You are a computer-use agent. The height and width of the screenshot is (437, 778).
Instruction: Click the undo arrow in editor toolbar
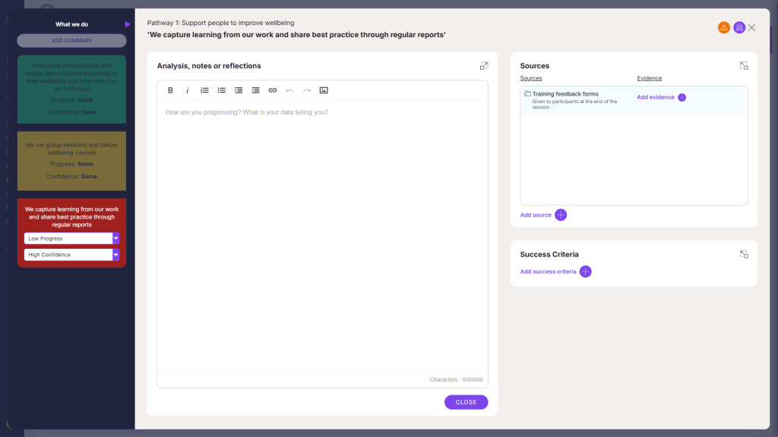point(289,90)
